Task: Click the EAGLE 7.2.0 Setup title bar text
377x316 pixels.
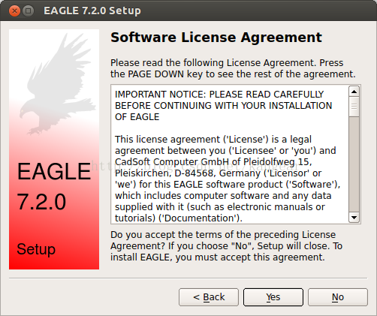Action: click(x=92, y=11)
